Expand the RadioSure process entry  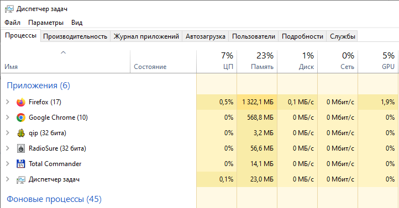pos(8,148)
